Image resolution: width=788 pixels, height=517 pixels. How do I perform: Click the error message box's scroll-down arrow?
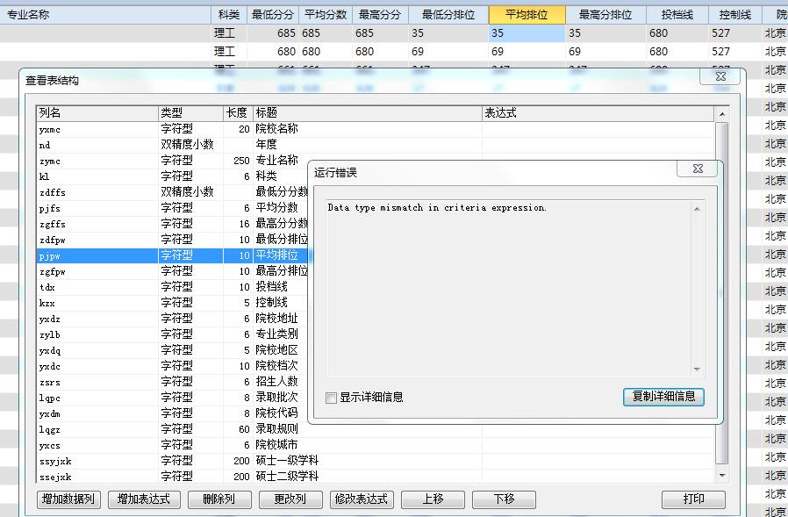pos(698,370)
